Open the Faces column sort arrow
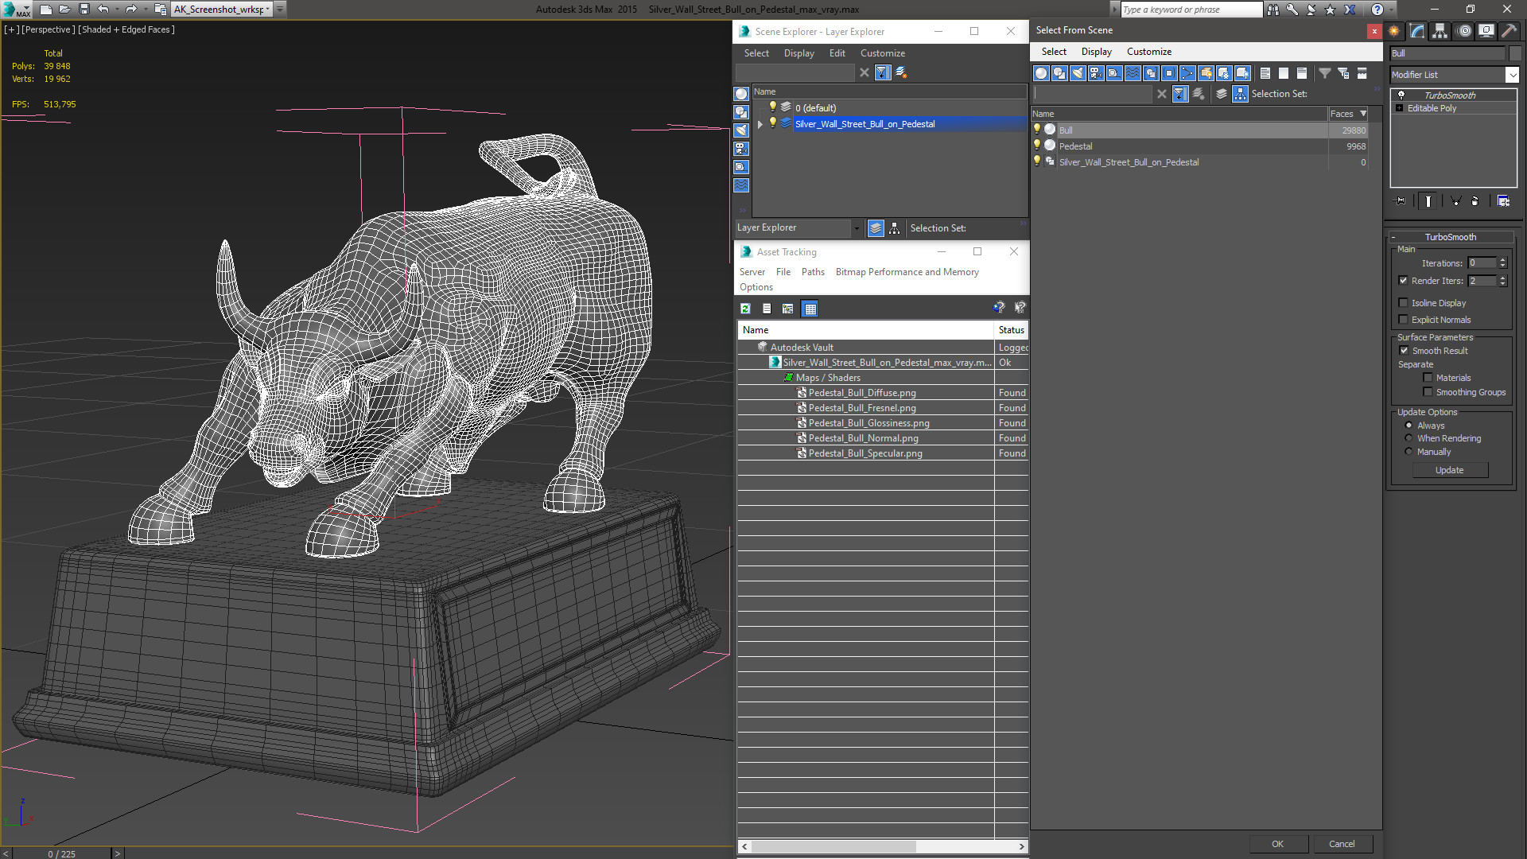Viewport: 1527px width, 859px height. tap(1363, 114)
